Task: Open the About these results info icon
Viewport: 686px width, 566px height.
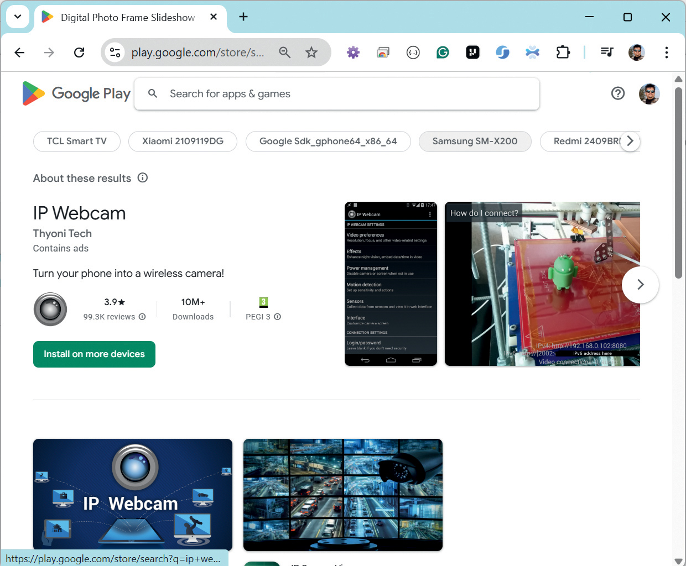Action: 143,177
